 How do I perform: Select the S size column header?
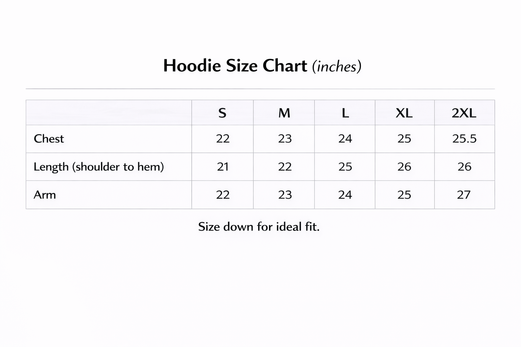[222, 113]
